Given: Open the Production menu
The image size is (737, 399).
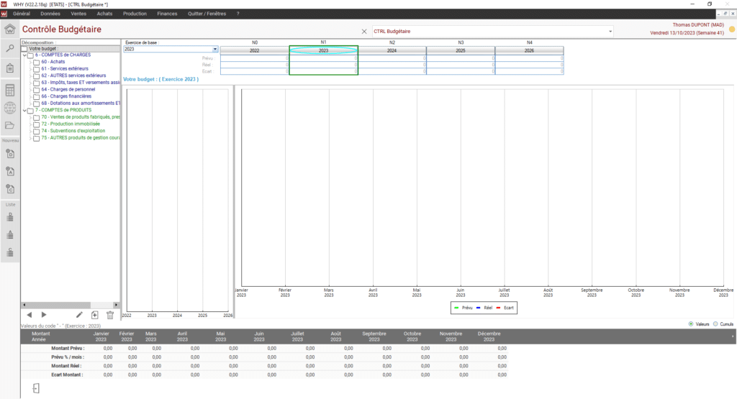Looking at the screenshot, I should (x=135, y=14).
